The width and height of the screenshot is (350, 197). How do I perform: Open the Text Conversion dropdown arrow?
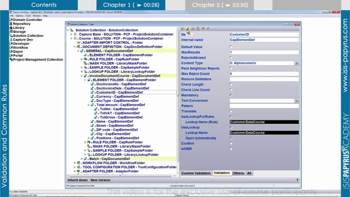pos(296,101)
